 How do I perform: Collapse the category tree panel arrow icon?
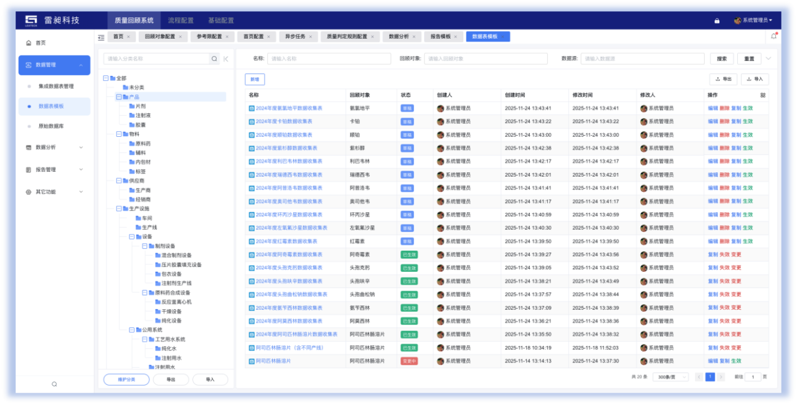tap(226, 59)
